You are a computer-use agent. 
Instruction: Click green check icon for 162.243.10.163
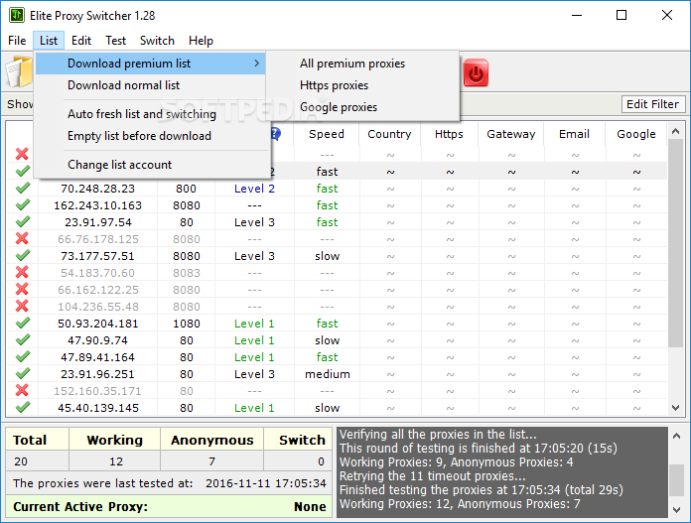point(23,204)
